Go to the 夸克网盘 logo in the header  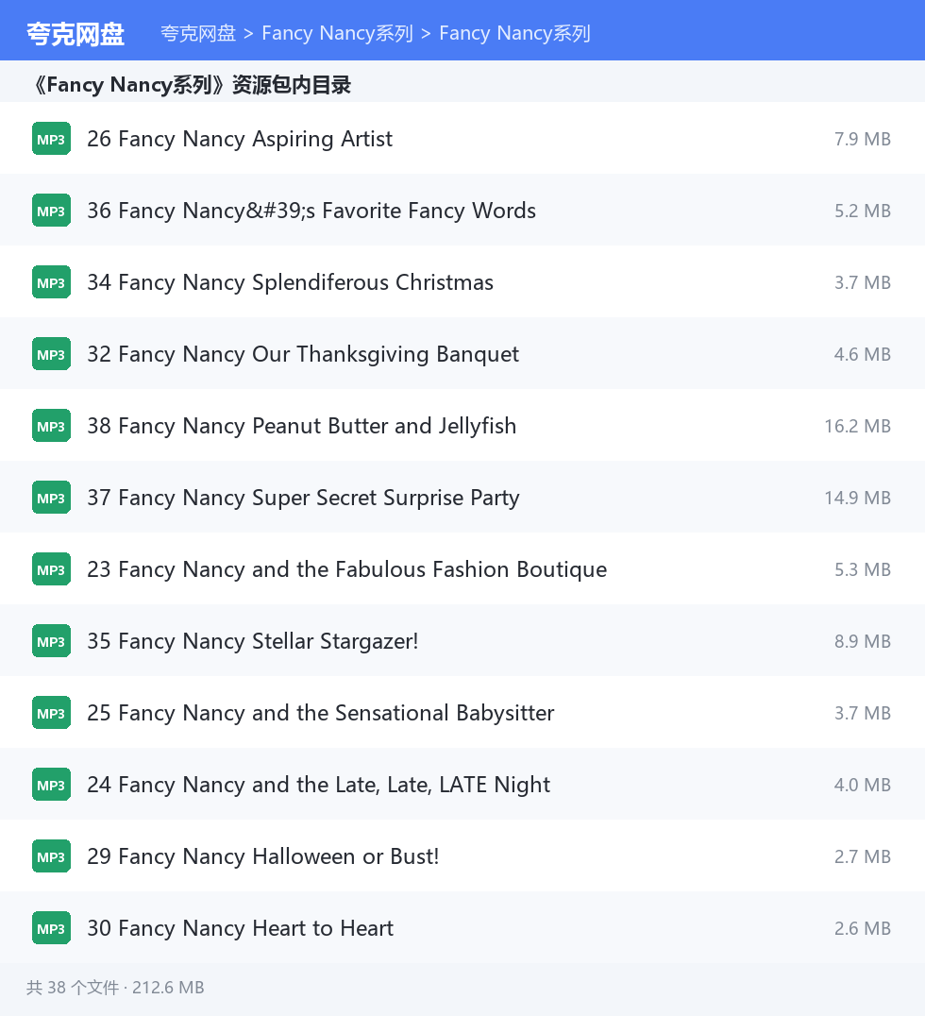[76, 34]
